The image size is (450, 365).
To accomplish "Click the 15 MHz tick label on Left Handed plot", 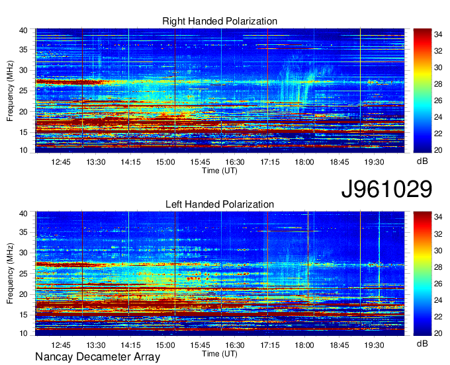I will [x=24, y=315].
